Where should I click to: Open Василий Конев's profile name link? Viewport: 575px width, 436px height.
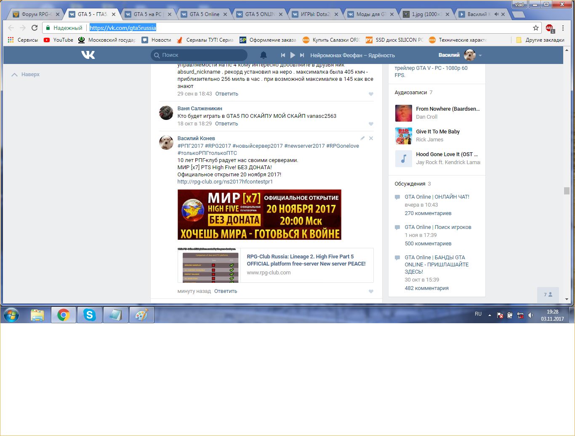196,138
